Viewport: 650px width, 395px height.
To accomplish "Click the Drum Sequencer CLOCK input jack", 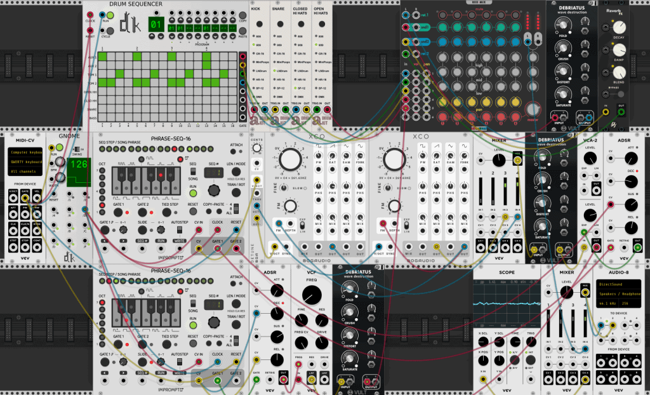I will (90, 15).
